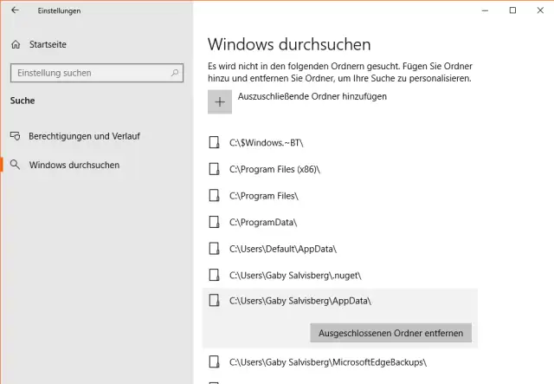
Task: Click the plus icon to add excluded folder
Action: click(x=220, y=102)
